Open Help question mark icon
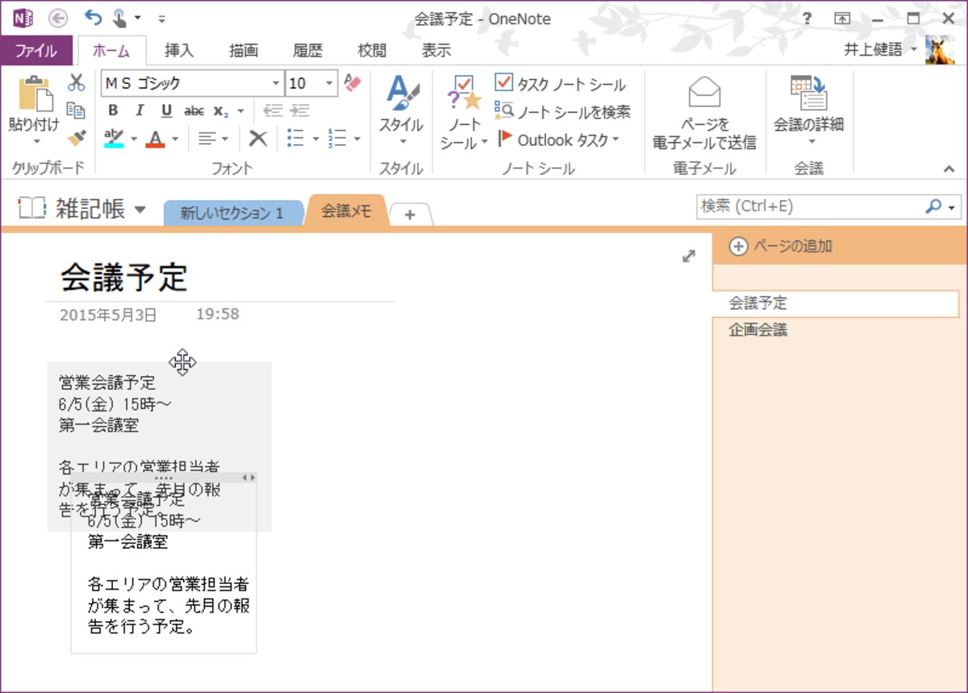This screenshot has width=968, height=693. [x=807, y=19]
